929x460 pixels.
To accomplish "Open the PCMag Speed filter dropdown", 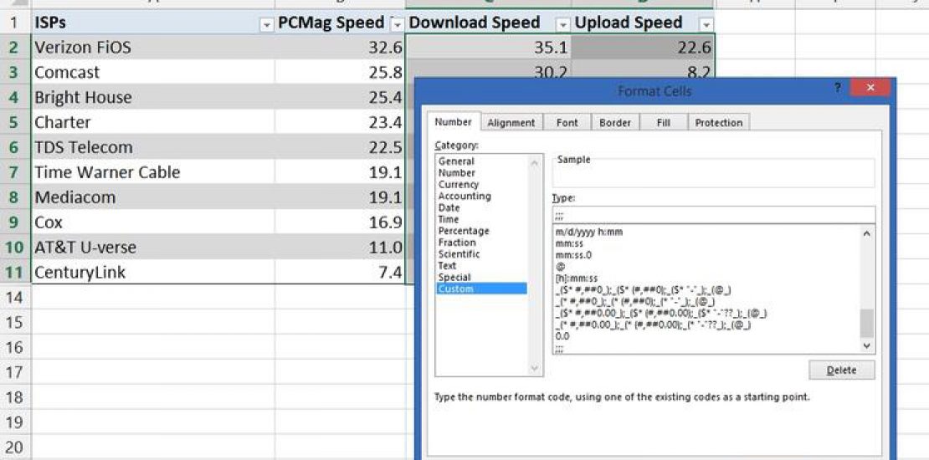I will (397, 24).
